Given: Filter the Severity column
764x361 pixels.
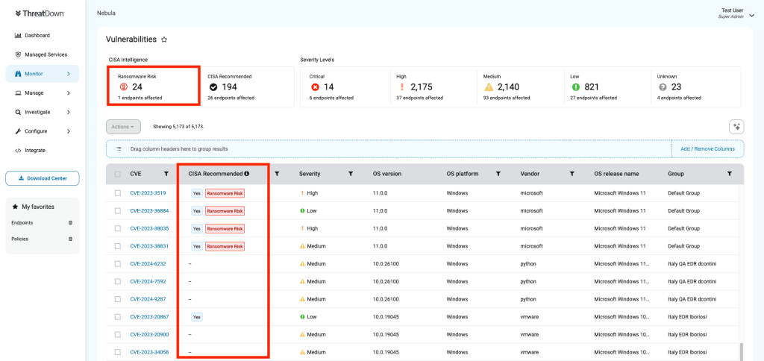Looking at the screenshot, I should pyautogui.click(x=351, y=174).
